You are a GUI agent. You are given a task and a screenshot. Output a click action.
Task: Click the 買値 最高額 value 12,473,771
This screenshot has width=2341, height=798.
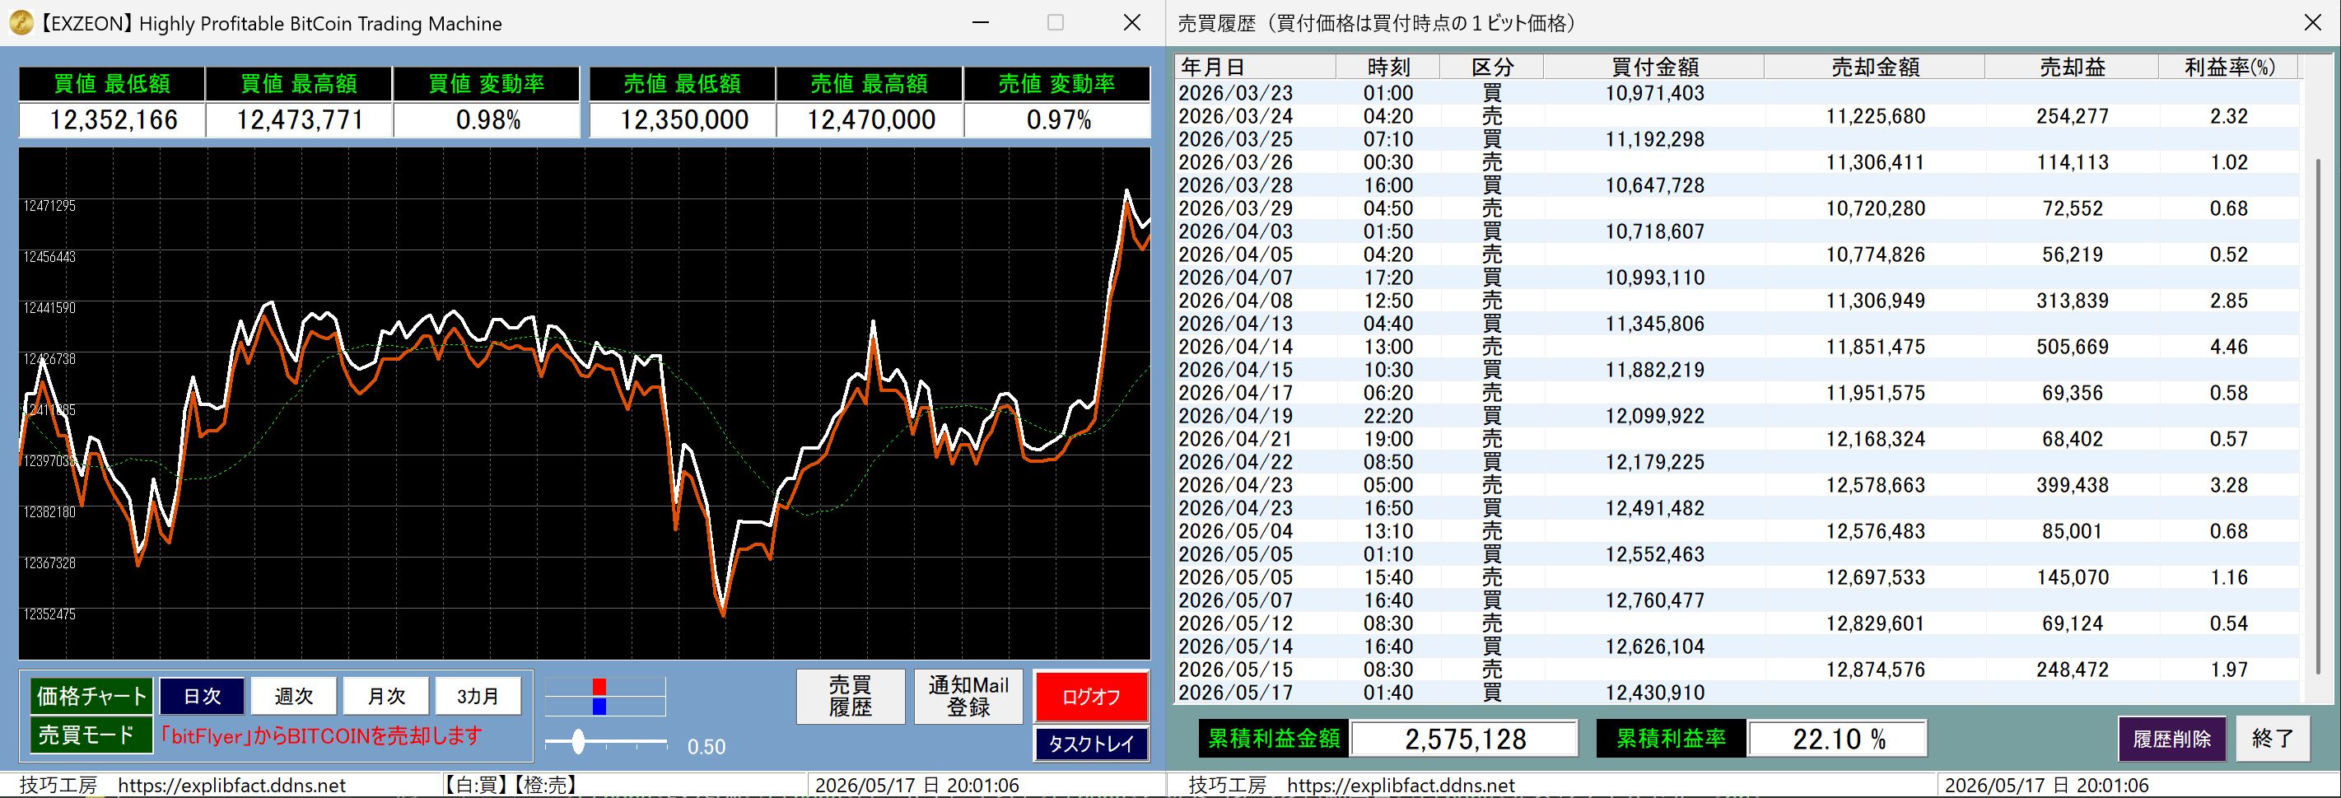[x=300, y=120]
